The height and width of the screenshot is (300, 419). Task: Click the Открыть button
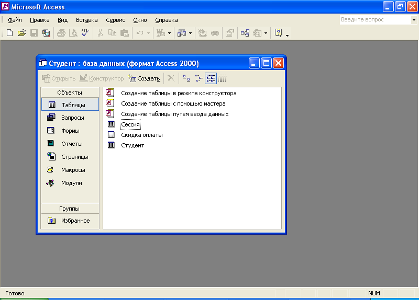coord(59,78)
